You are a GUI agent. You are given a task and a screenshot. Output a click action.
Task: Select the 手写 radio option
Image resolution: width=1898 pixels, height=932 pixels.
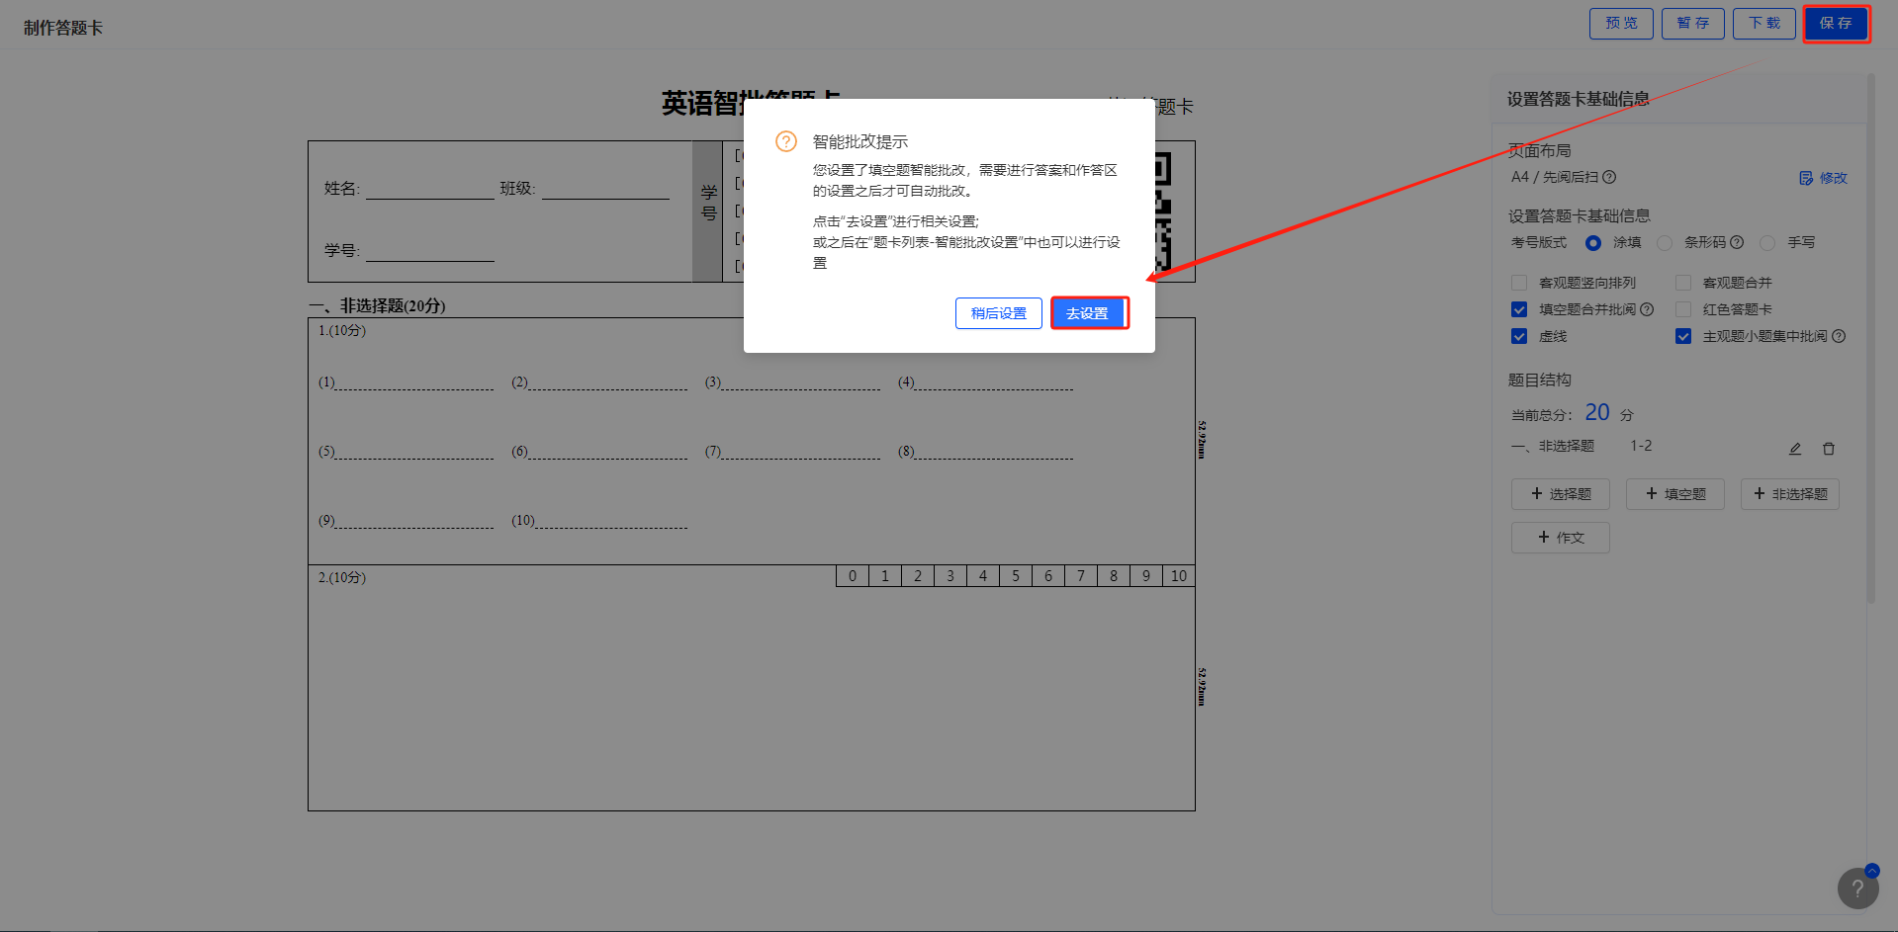click(1767, 243)
